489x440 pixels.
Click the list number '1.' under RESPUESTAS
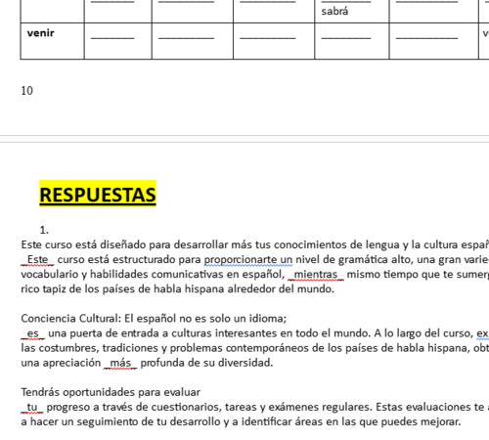[x=44, y=230]
